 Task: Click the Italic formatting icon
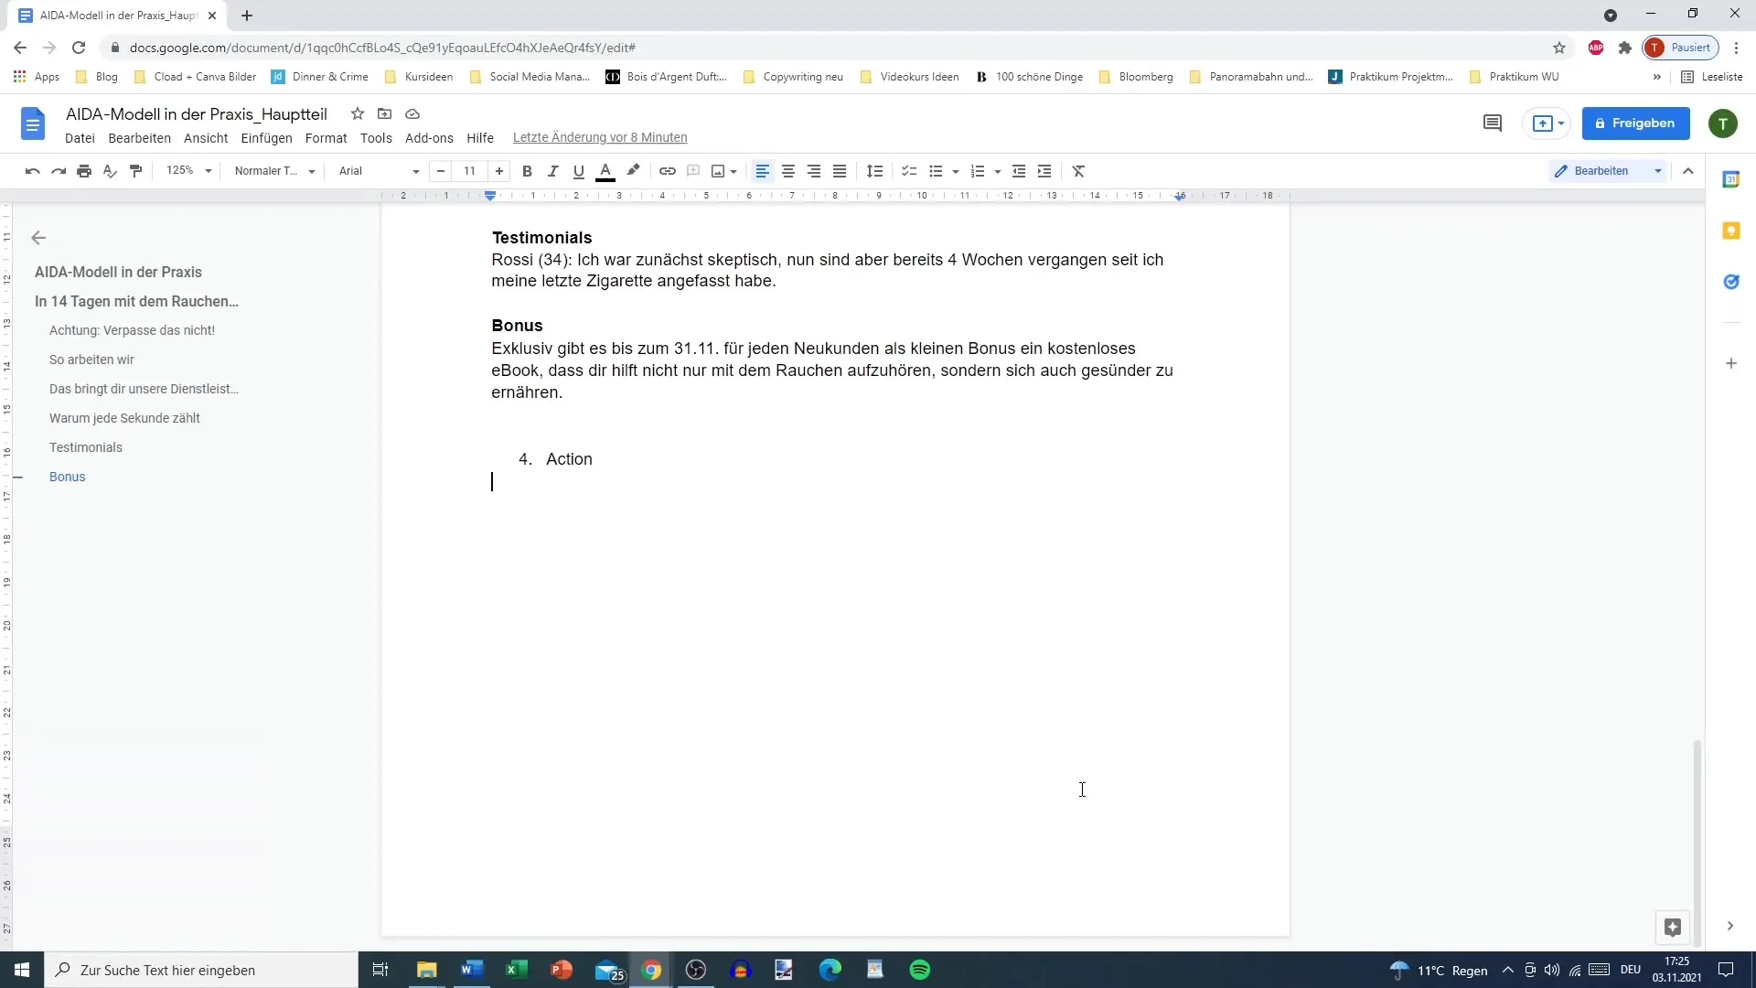point(552,170)
